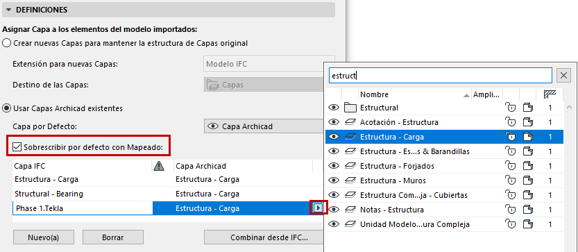Click intersection group column header icon
578x252 pixels.
550,94
